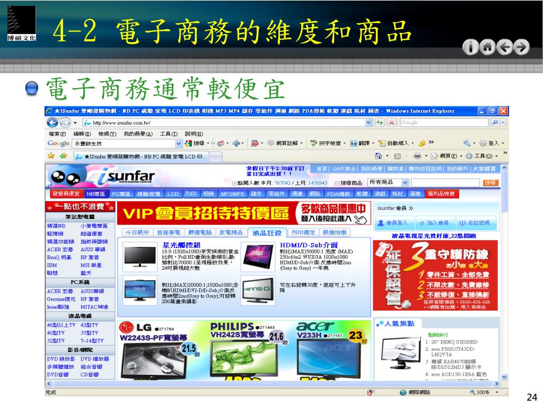Open the Google toolbar search box dropdown
The height and width of the screenshot is (407, 543).
click(178, 143)
